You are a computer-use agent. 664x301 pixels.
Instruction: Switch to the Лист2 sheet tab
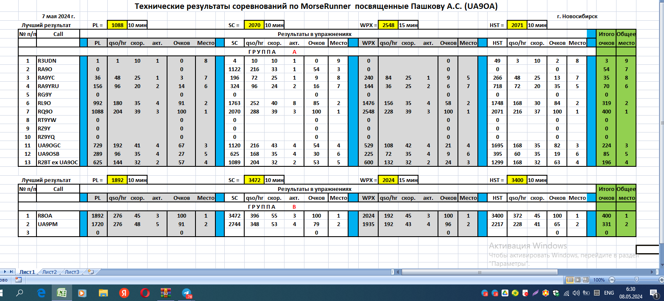[50, 272]
